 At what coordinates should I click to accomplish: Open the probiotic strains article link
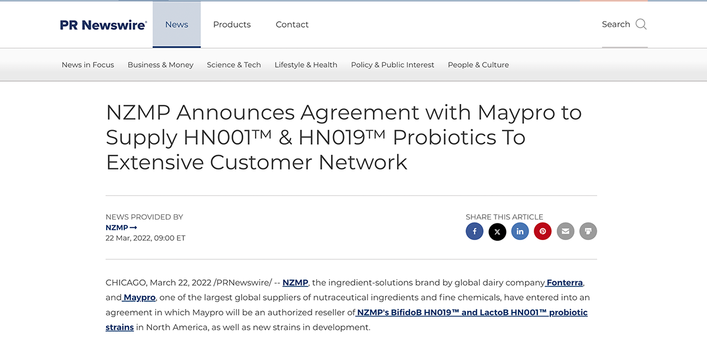(x=471, y=312)
